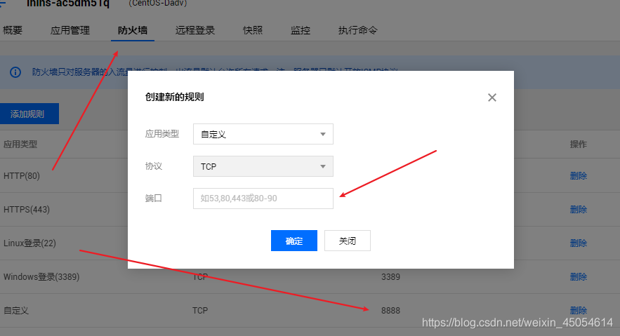
Task: Close the create new rule dialog
Action: coord(492,98)
